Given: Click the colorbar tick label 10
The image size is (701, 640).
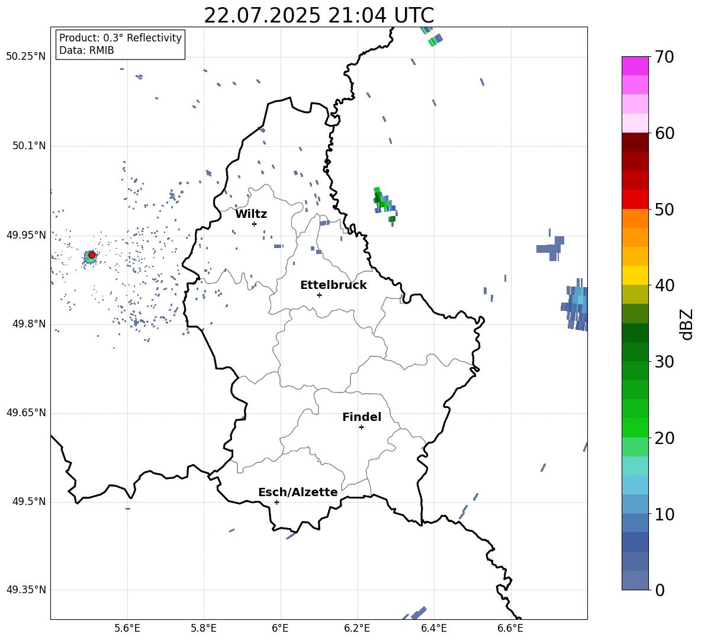Looking at the screenshot, I should [x=664, y=514].
